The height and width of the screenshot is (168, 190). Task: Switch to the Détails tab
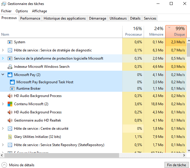click(135, 18)
